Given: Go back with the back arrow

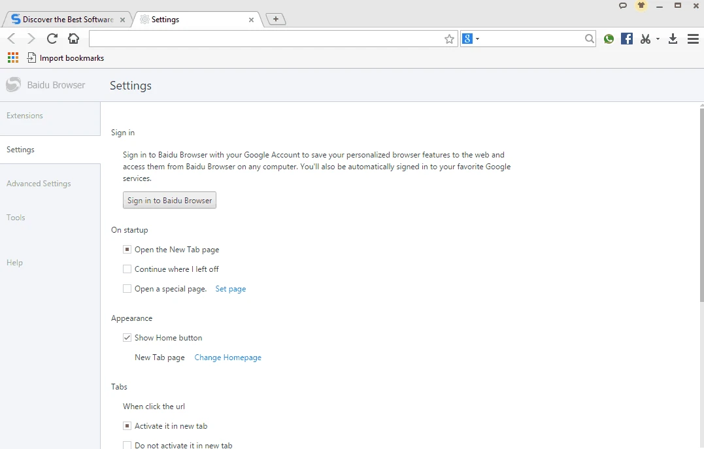Looking at the screenshot, I should click(12, 39).
